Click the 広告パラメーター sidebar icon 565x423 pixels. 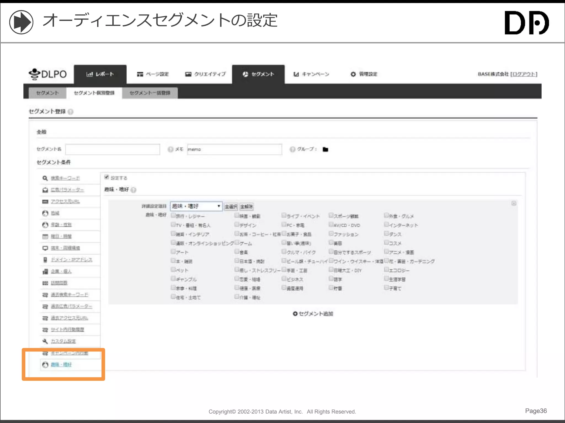pyautogui.click(x=45, y=190)
